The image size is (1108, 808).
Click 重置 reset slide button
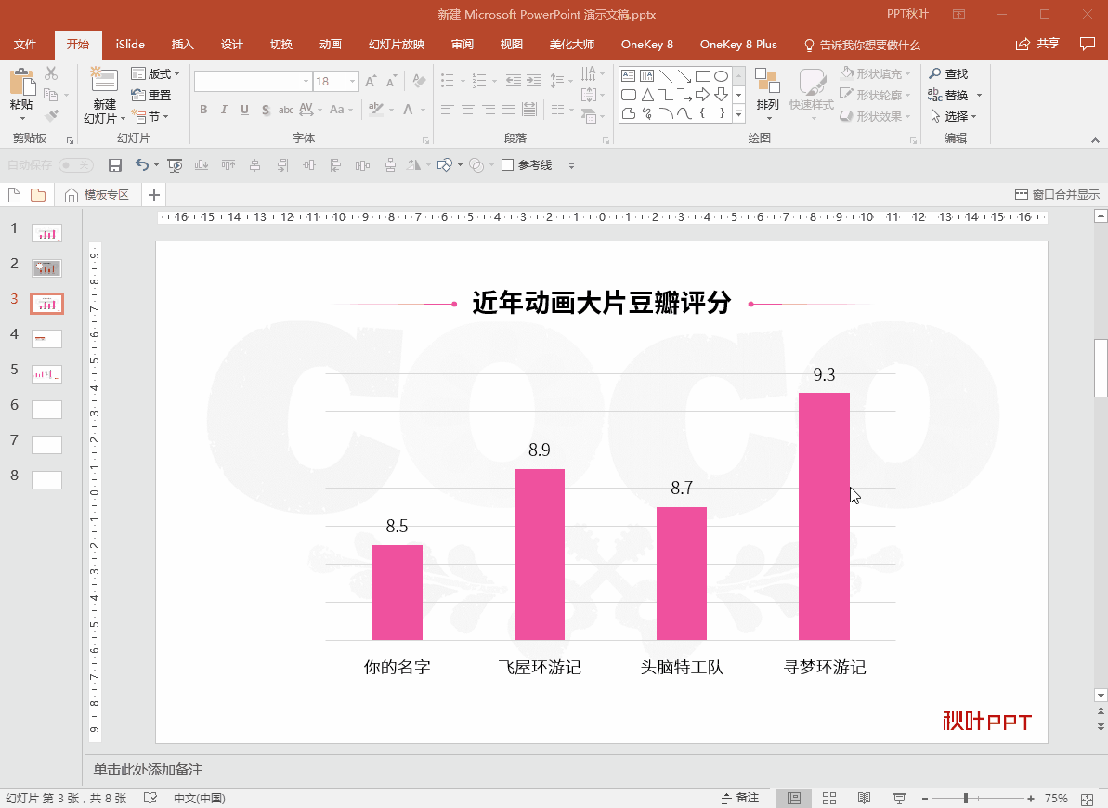click(x=151, y=96)
